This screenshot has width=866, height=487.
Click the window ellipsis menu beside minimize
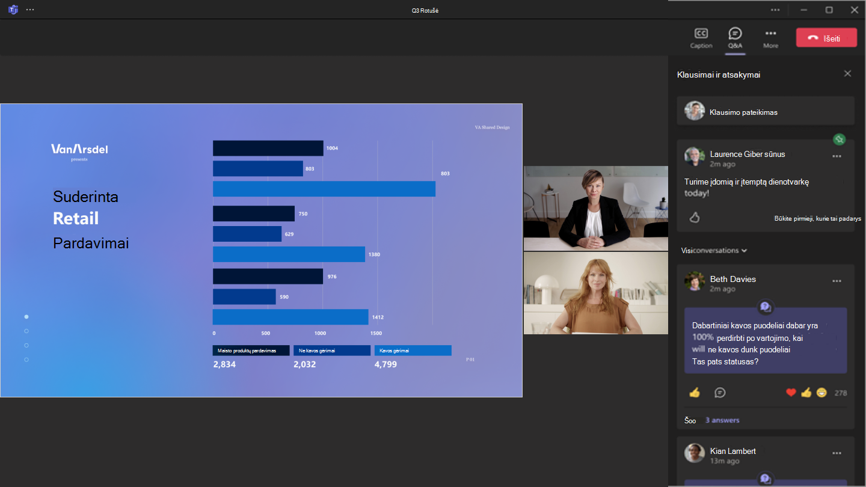tap(775, 10)
